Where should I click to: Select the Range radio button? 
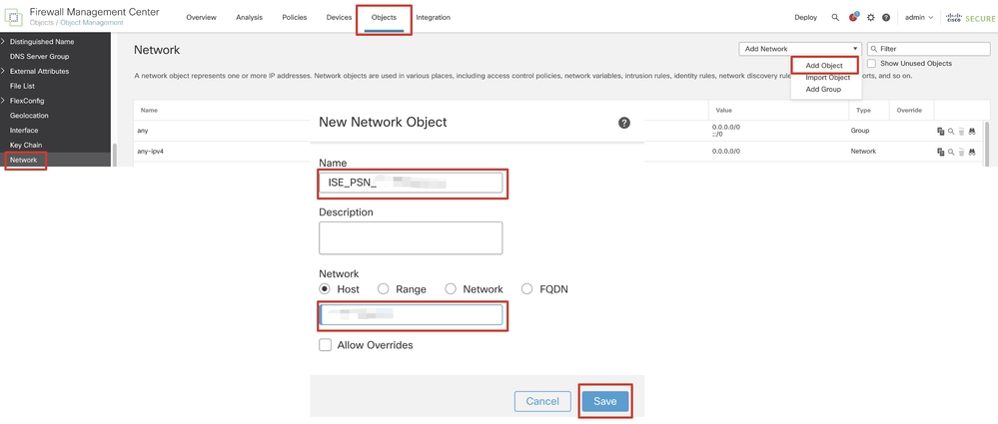pos(384,289)
